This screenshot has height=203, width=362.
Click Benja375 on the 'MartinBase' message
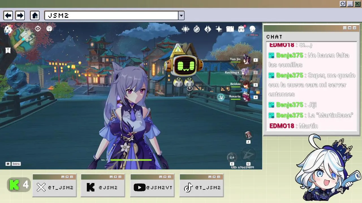pyautogui.click(x=290, y=116)
